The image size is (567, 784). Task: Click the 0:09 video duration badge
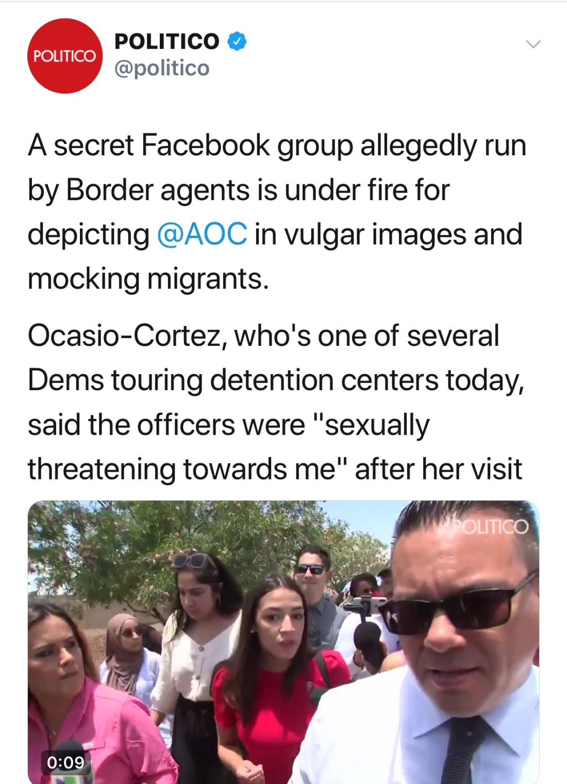pyautogui.click(x=65, y=762)
